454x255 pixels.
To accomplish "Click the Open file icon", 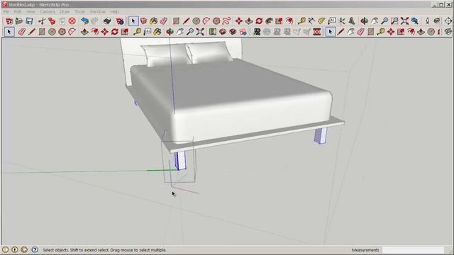I will (19, 21).
